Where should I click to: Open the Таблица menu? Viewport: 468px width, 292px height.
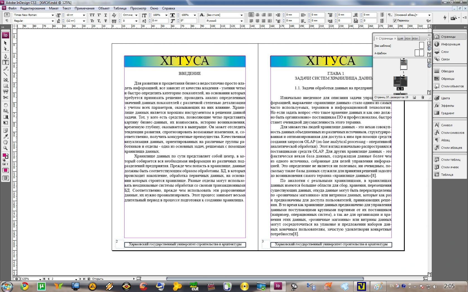[x=120, y=8]
